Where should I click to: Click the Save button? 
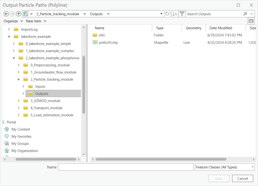point(219,179)
